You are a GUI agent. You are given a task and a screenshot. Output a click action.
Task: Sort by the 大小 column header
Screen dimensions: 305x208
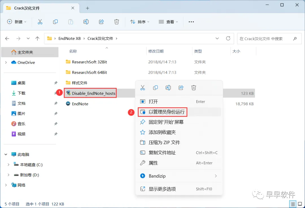[236, 51]
